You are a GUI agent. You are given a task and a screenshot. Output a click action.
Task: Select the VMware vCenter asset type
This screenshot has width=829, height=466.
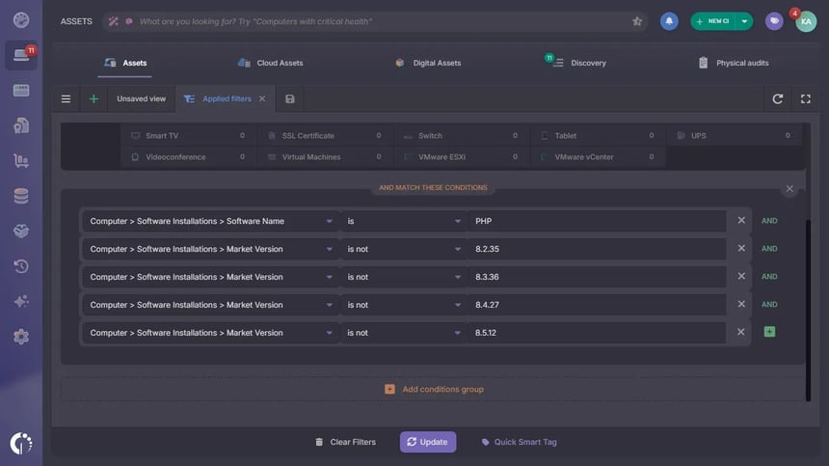pyautogui.click(x=598, y=157)
